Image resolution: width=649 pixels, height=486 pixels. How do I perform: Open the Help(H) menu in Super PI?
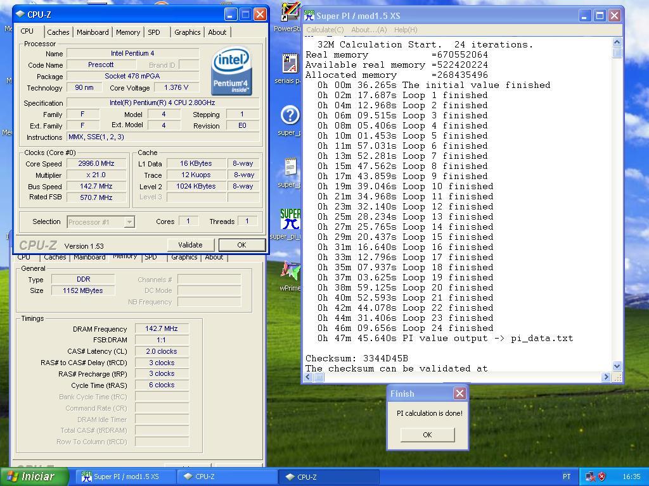[x=406, y=30]
